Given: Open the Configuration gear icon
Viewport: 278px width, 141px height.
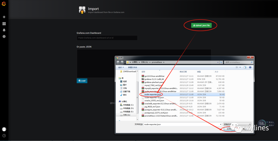Looking at the screenshot, I should tap(4, 36).
